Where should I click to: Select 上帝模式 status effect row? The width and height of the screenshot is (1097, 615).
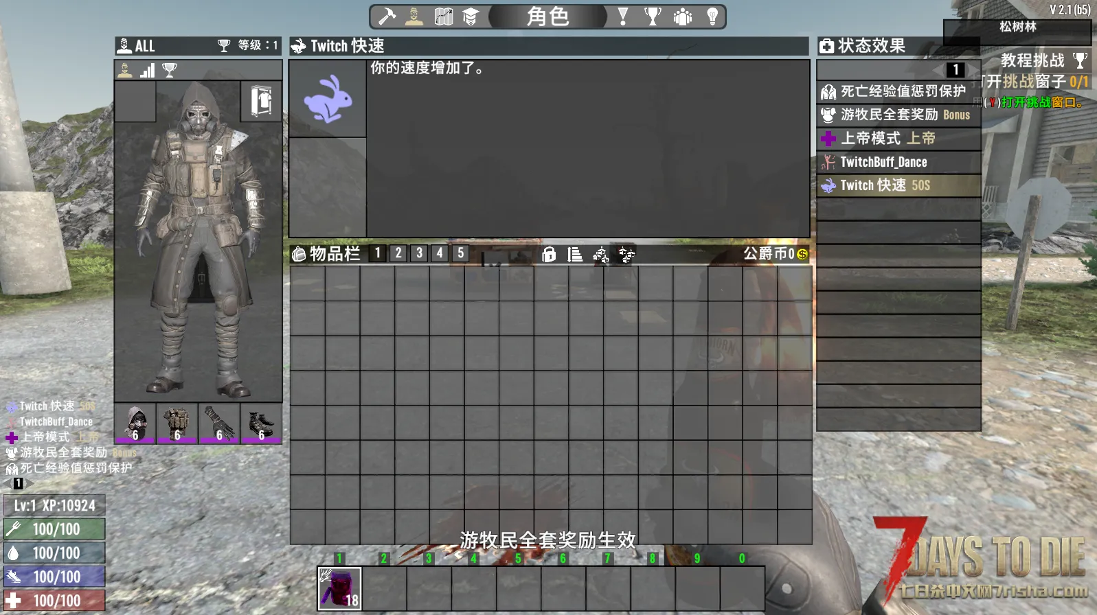pyautogui.click(x=898, y=138)
